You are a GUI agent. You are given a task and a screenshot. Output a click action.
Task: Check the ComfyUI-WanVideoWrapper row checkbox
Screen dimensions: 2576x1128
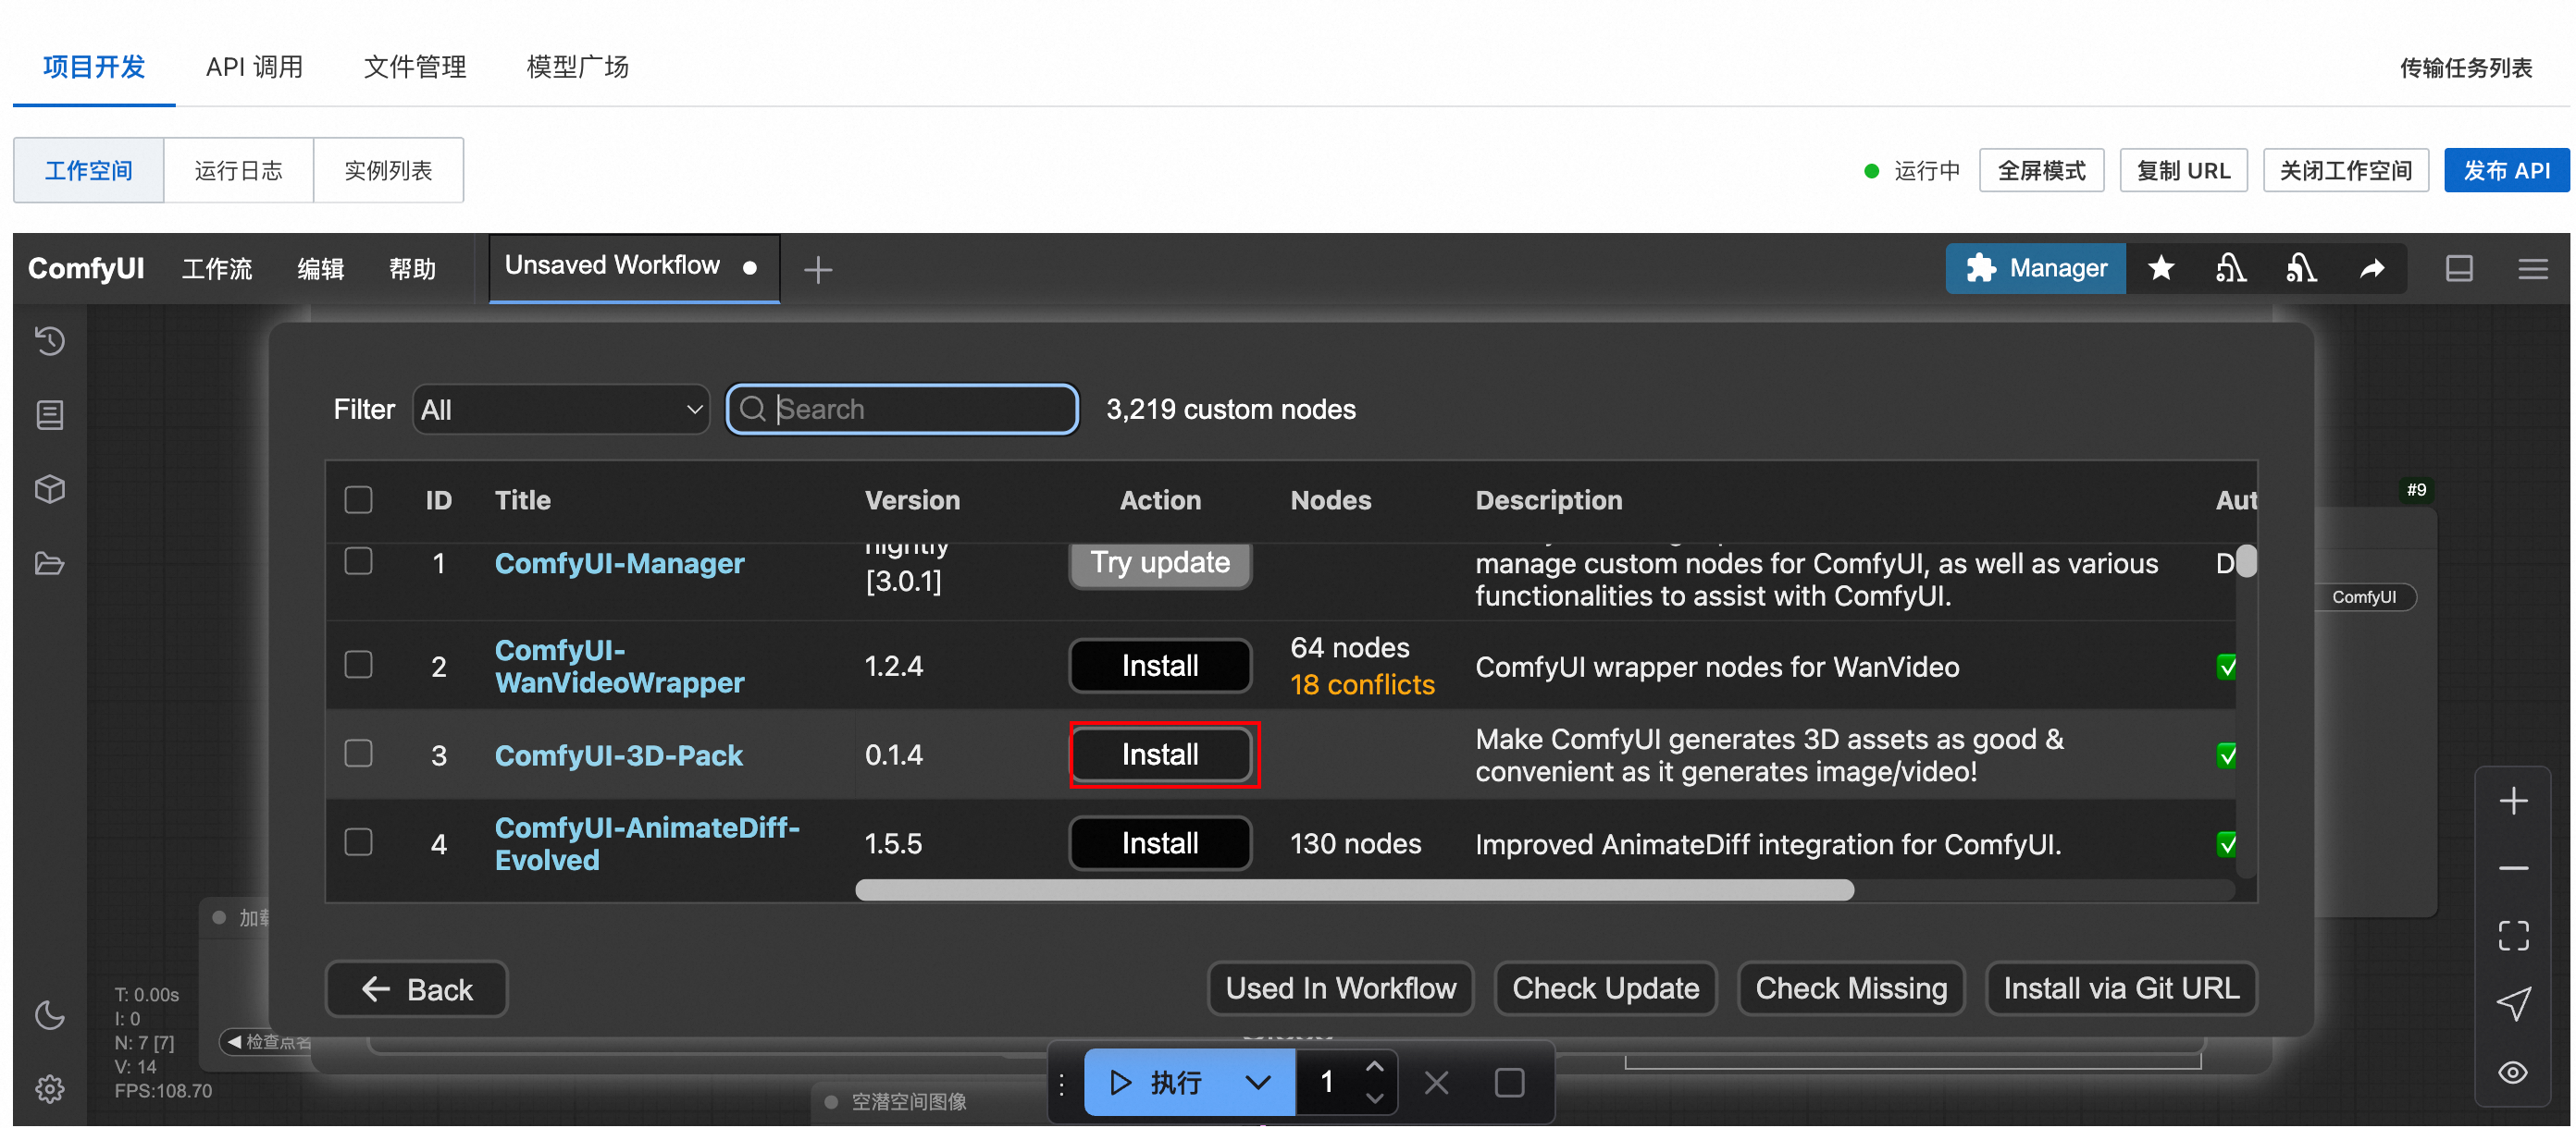pos(358,666)
